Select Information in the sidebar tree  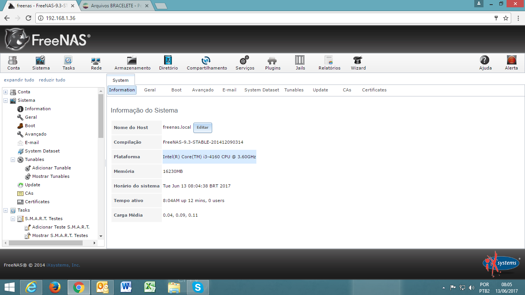[x=38, y=109]
